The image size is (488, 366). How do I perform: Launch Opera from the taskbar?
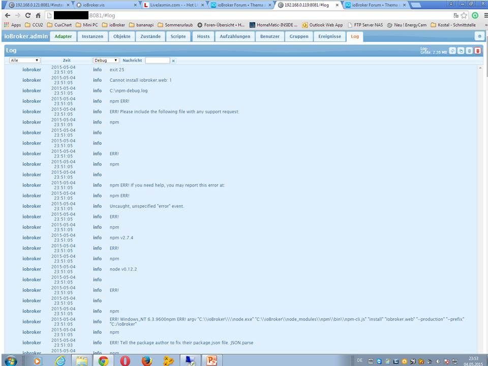point(125,361)
